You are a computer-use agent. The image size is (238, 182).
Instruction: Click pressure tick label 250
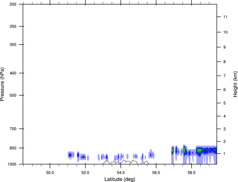(13, 26)
